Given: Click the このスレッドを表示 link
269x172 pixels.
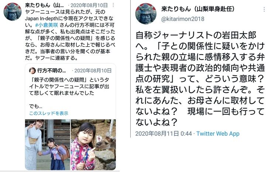Looking at the screenshot, I should (x=49, y=113).
